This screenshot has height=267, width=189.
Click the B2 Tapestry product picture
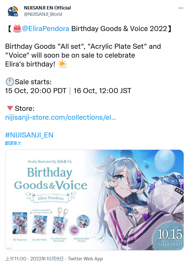(x=20, y=223)
